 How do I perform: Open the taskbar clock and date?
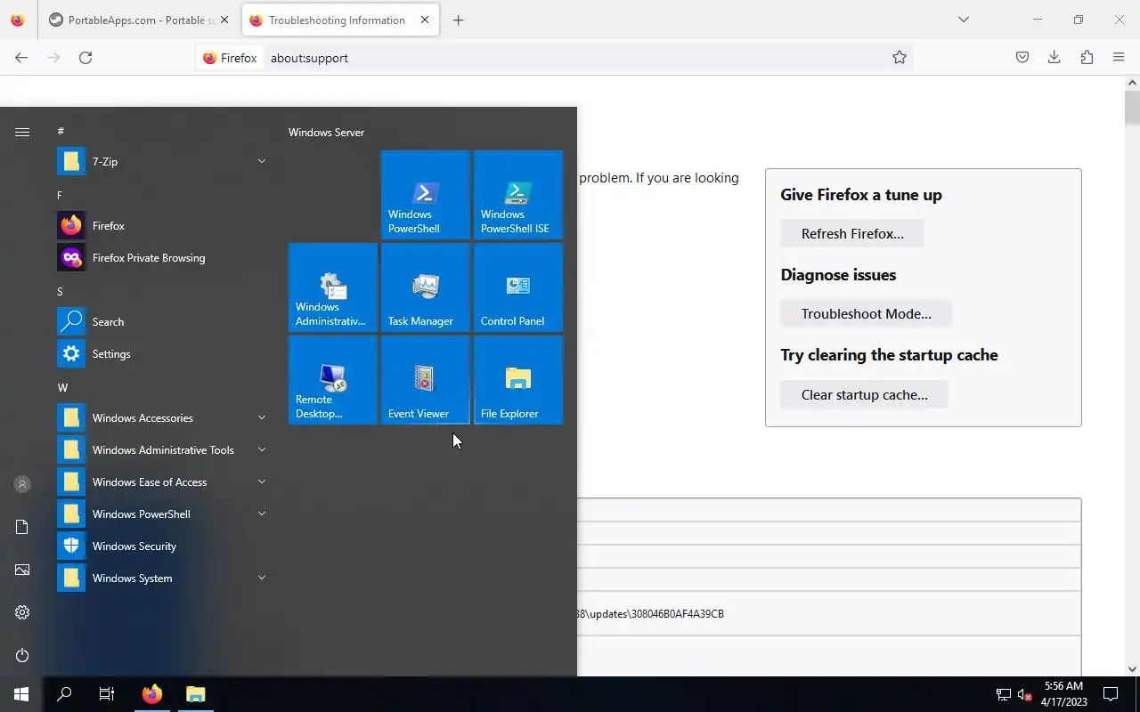point(1064,694)
